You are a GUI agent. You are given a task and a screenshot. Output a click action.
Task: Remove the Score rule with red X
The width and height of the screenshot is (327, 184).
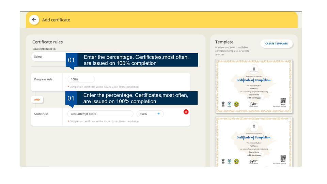coord(186,112)
